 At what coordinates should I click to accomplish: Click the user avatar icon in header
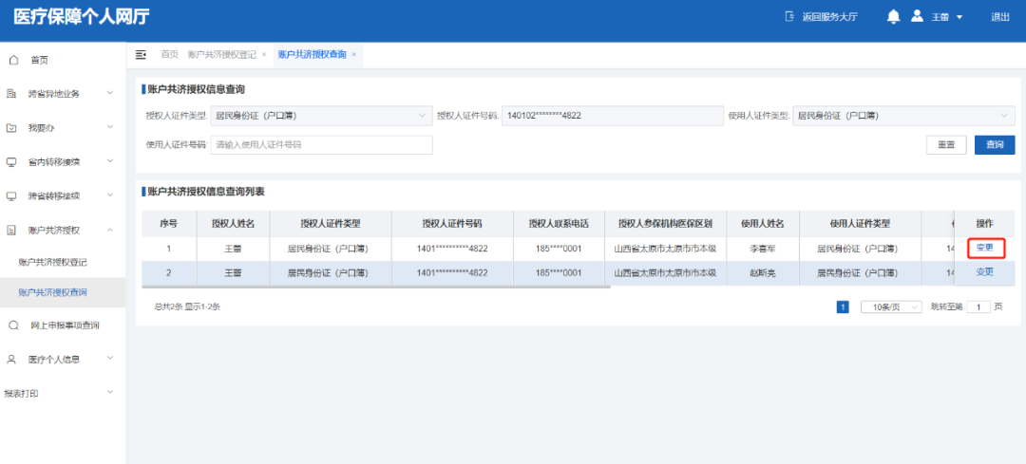click(x=917, y=16)
